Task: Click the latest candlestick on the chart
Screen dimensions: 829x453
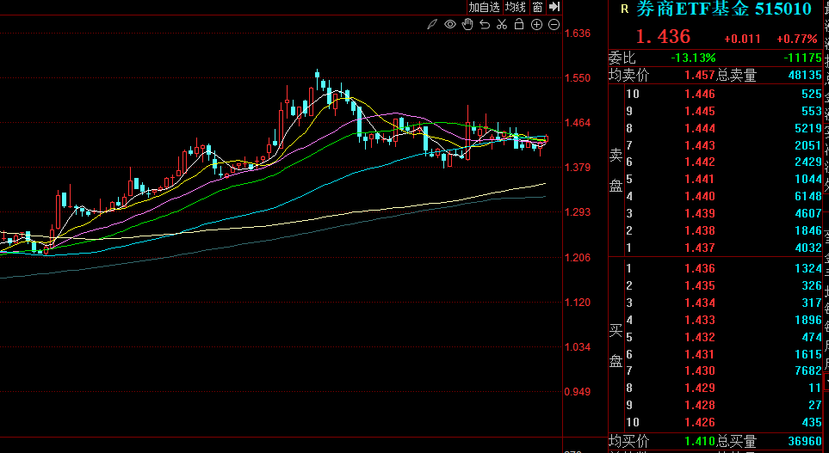Action: point(546,138)
